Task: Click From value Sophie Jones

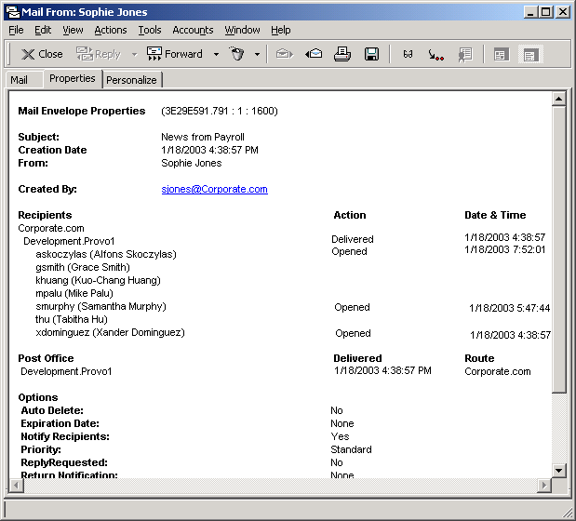Action: (192, 163)
